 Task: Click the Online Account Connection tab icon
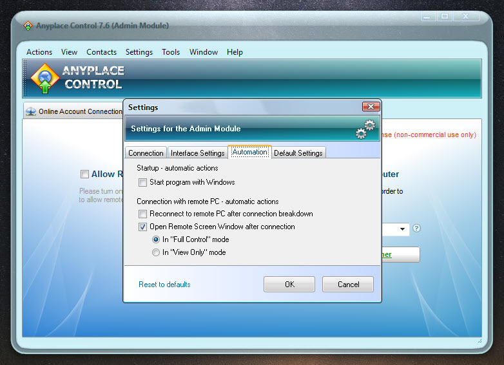tap(31, 112)
